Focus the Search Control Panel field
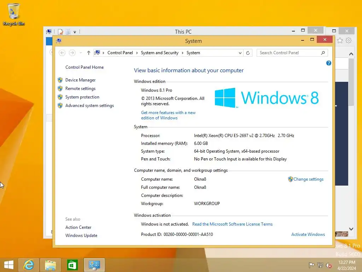The image size is (362, 272). click(292, 53)
